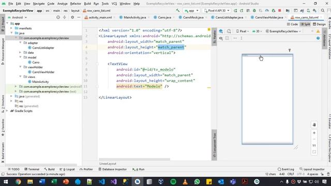331x186 pixels.
Task: Open Spotify from the taskbar
Action: (x=173, y=181)
